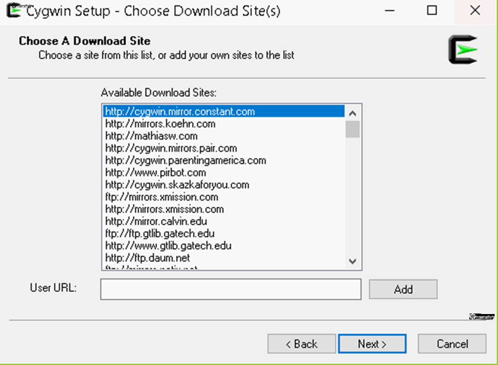Click the Cygwin logo in the title bar

pos(14,10)
